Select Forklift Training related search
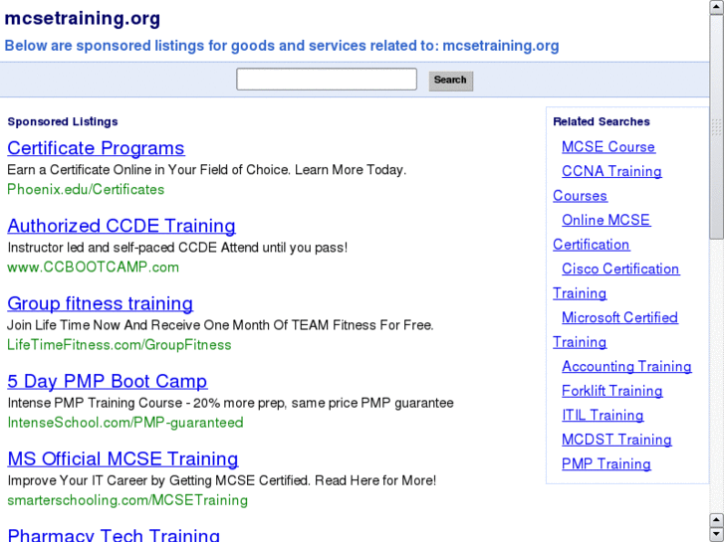Image resolution: width=724 pixels, height=542 pixels. [x=611, y=391]
